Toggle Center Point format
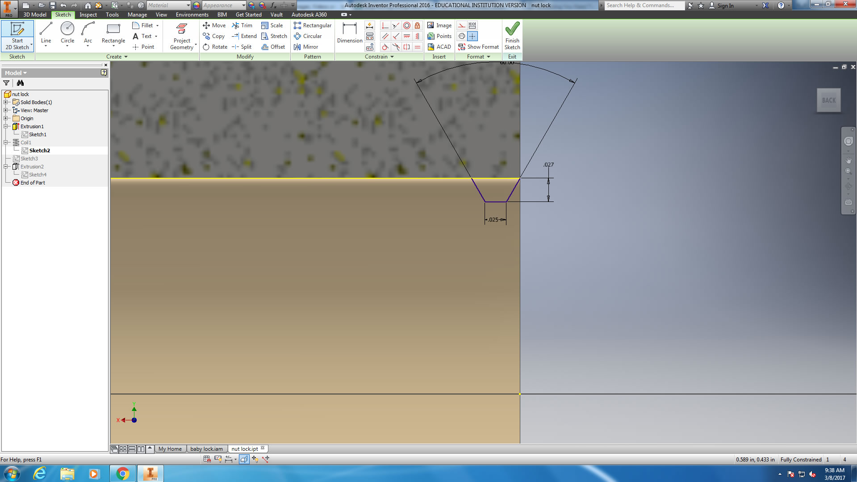 pyautogui.click(x=472, y=36)
